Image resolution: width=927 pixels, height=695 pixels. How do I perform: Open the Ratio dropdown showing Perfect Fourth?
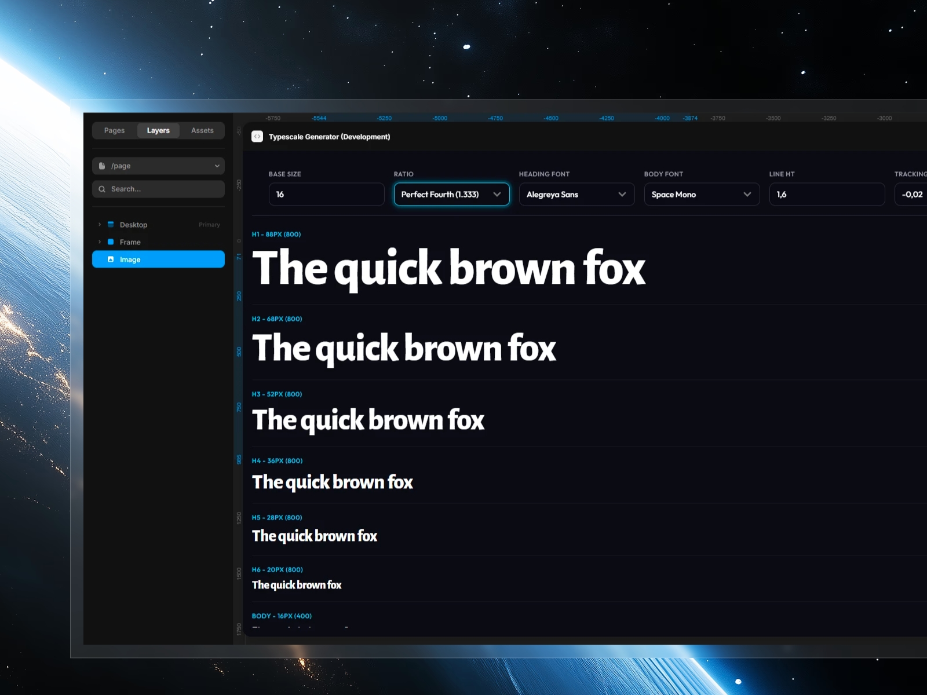[451, 194]
